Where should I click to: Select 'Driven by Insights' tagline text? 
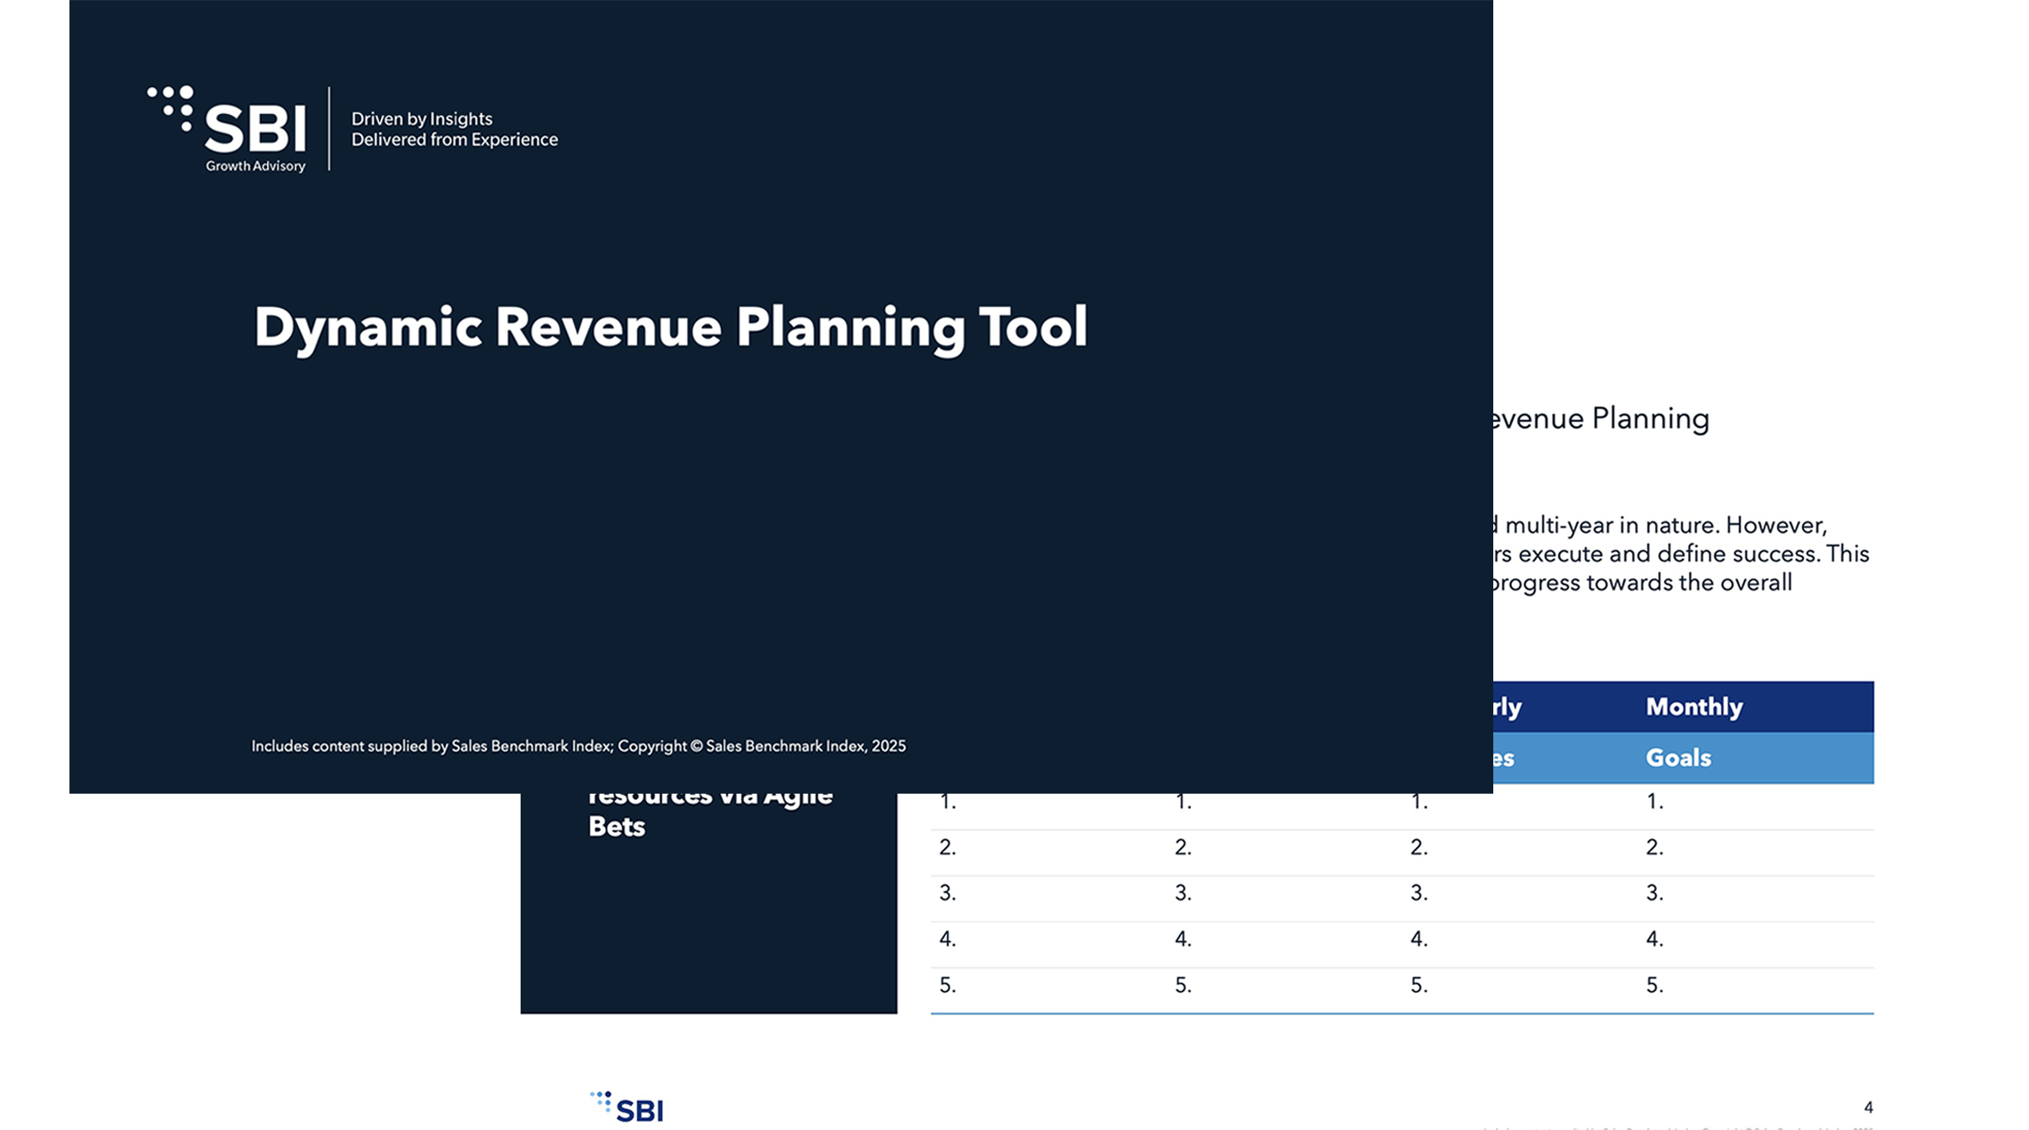point(422,119)
